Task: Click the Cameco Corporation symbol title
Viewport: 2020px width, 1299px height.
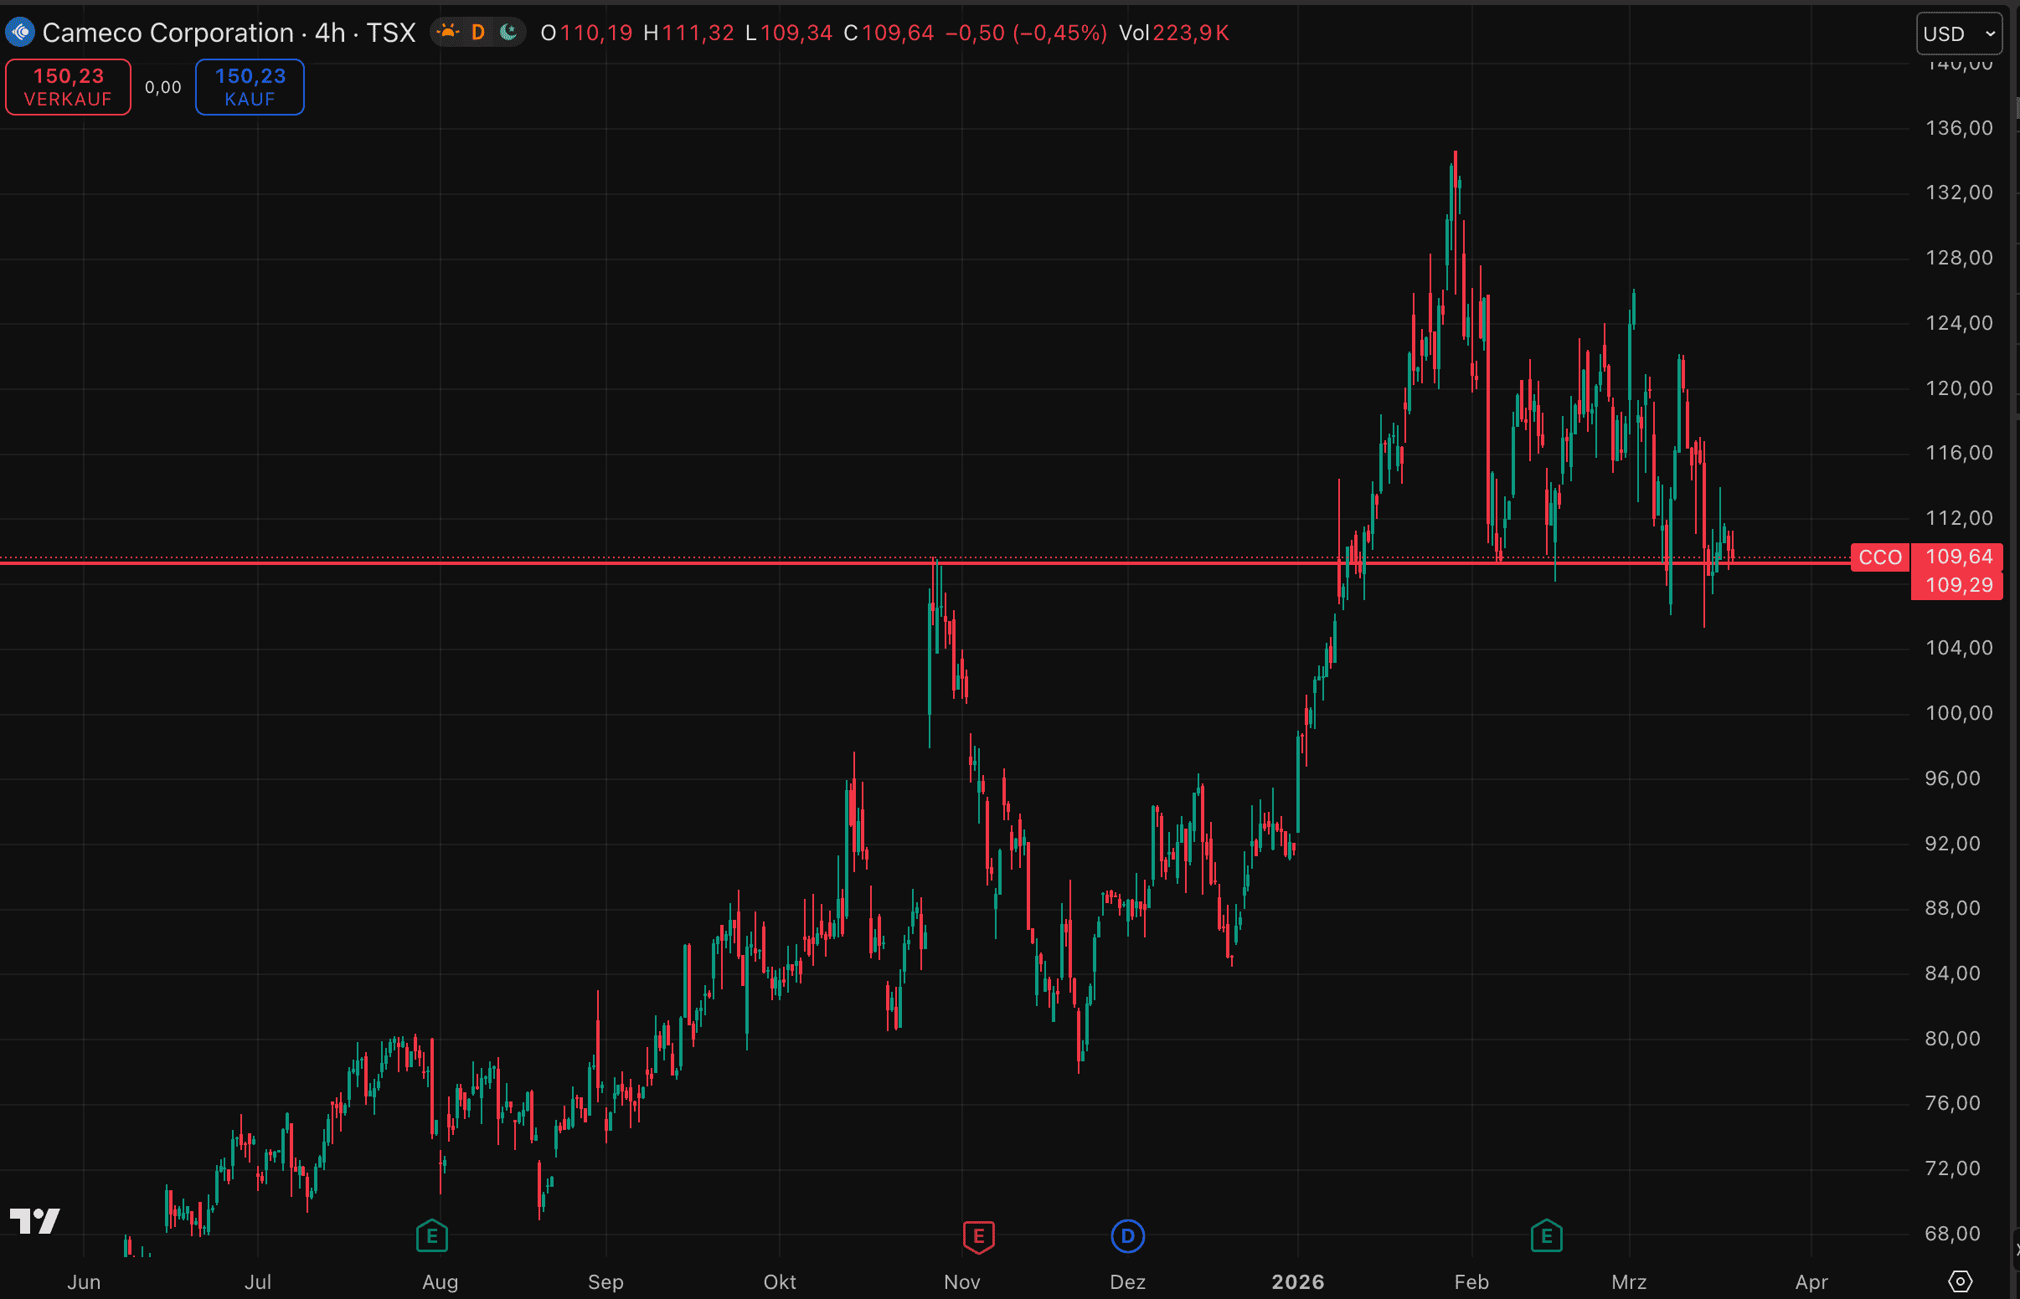Action: 167,33
